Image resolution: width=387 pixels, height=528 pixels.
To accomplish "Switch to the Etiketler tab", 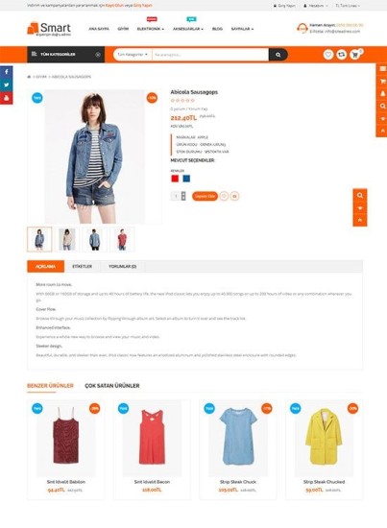I will point(83,266).
